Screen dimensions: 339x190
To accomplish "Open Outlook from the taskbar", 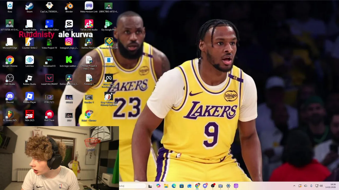I will tap(189, 186).
